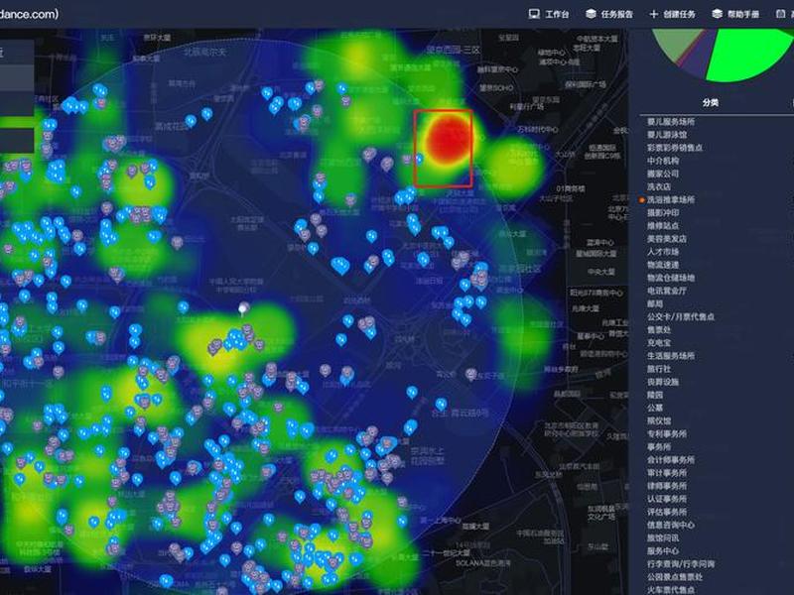794x595 pixels.
Task: Select the highlighted 洗浴推拿场所 row
Action: coord(671,200)
